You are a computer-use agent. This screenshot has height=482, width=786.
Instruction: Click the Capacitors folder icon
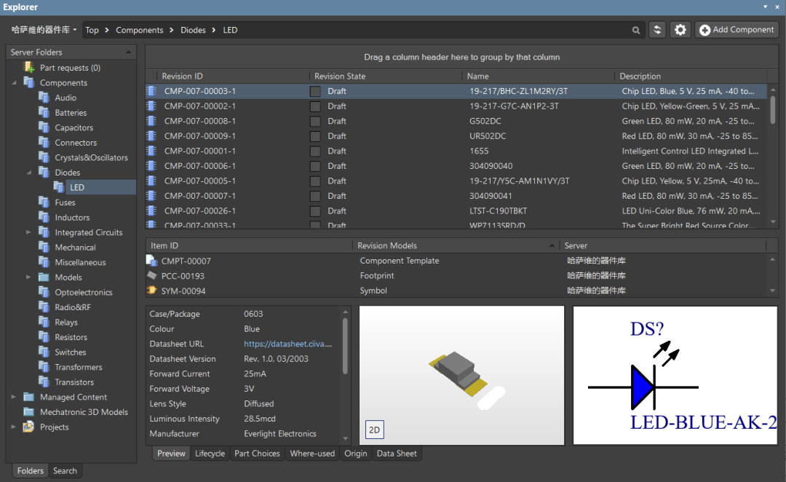point(44,127)
